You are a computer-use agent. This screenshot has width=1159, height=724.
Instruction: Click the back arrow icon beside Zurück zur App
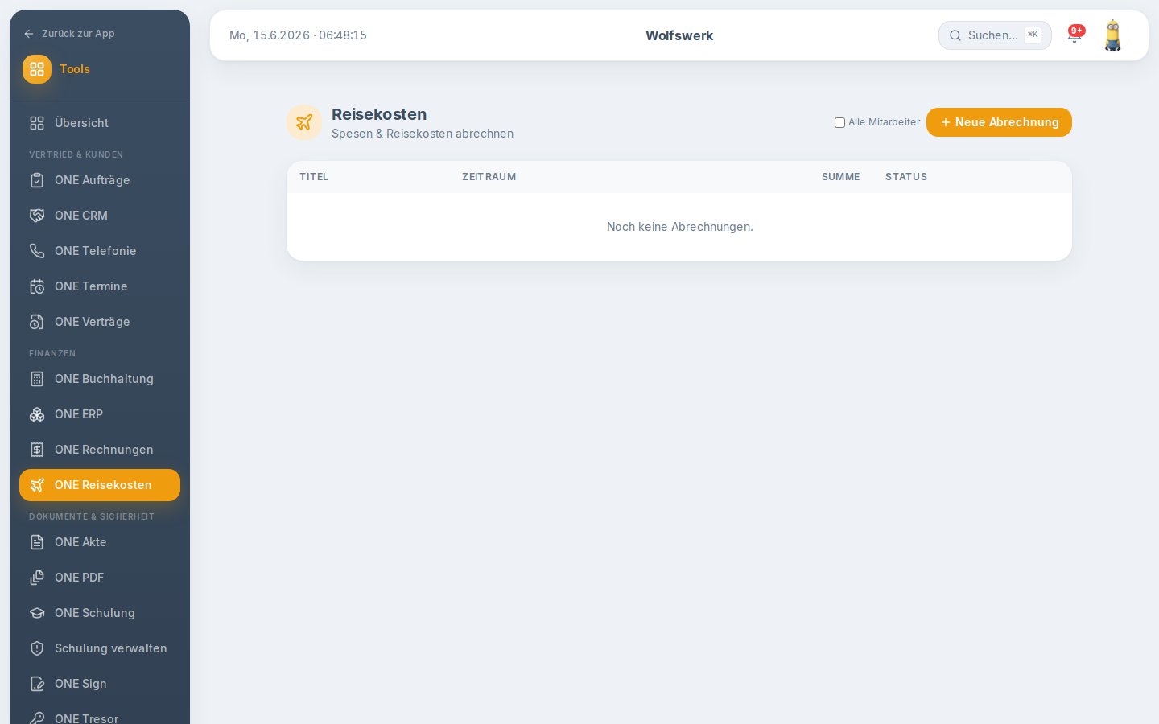29,34
